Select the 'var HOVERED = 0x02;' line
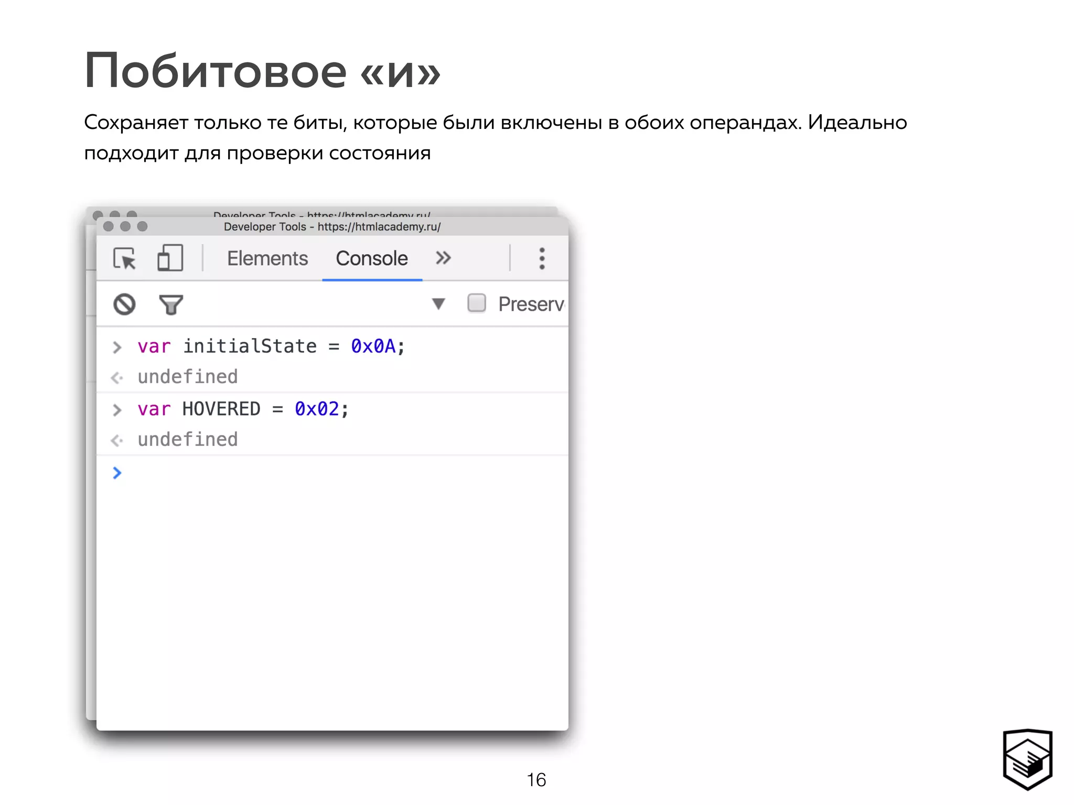1074x805 pixels. (x=243, y=409)
